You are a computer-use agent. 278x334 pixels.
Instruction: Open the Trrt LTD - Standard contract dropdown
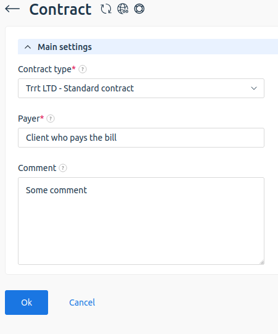pos(141,88)
